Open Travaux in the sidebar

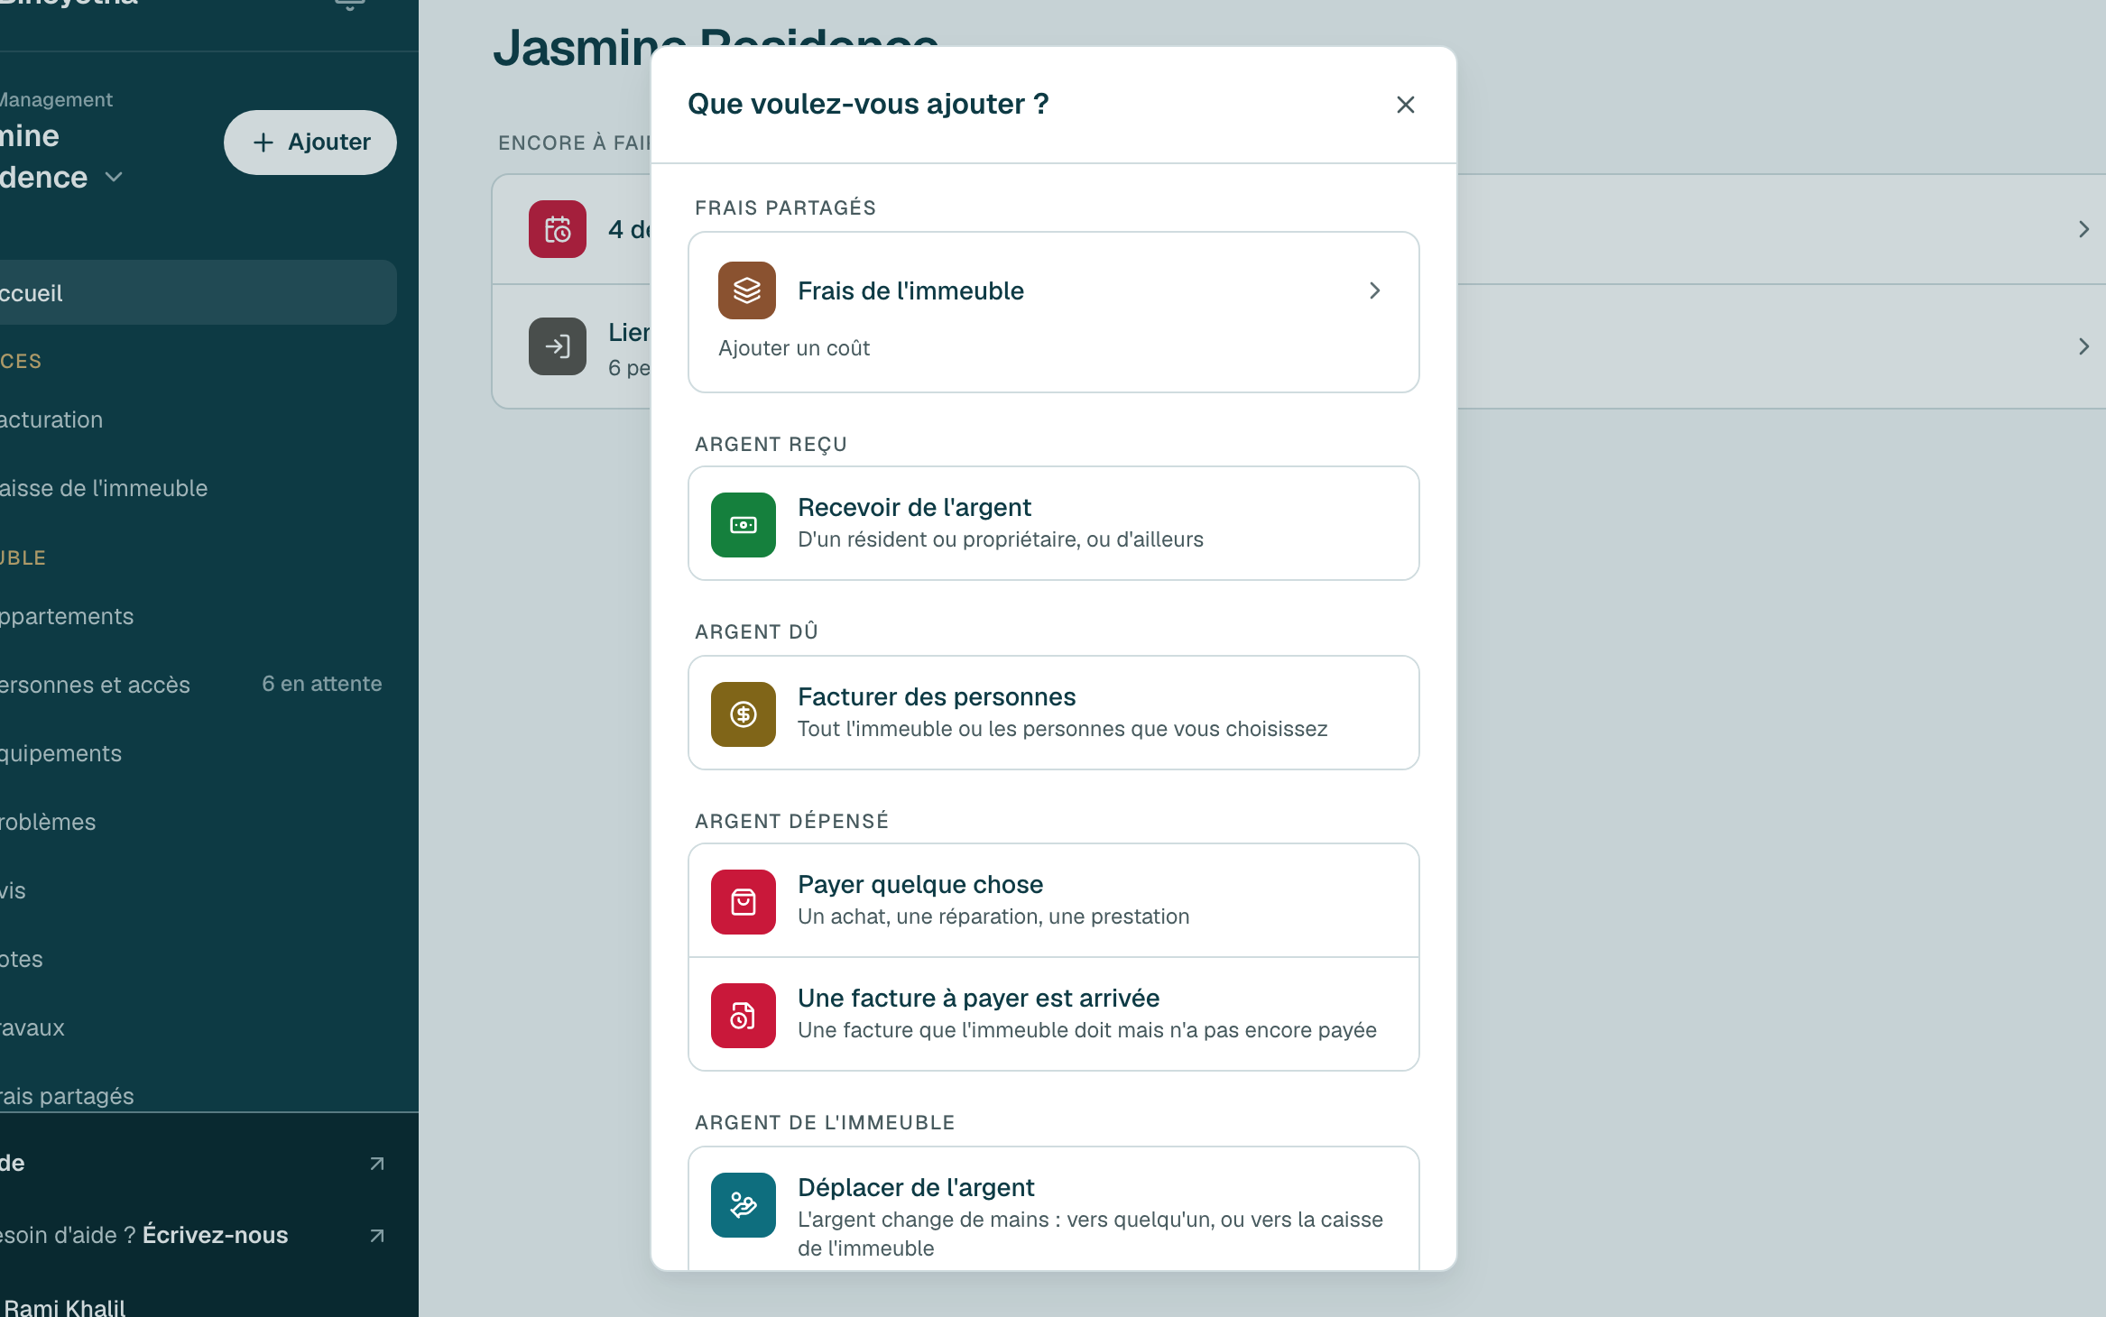197,1027
